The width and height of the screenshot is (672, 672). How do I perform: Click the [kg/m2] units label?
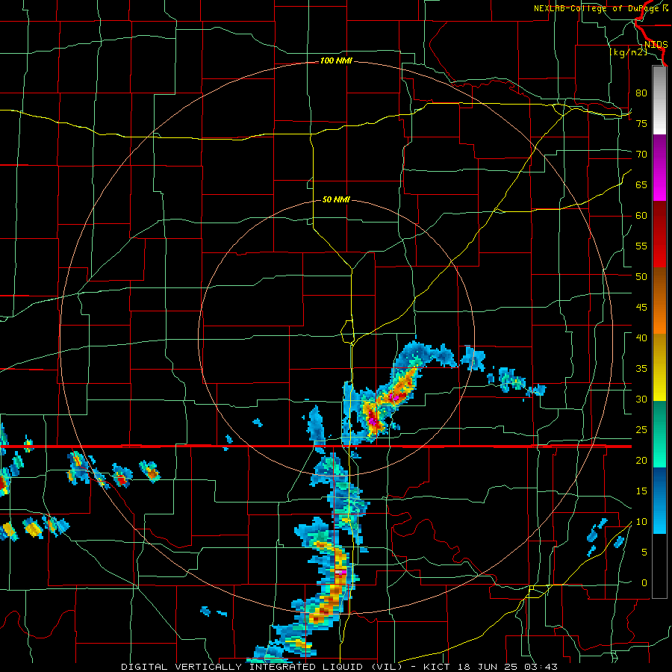(628, 53)
